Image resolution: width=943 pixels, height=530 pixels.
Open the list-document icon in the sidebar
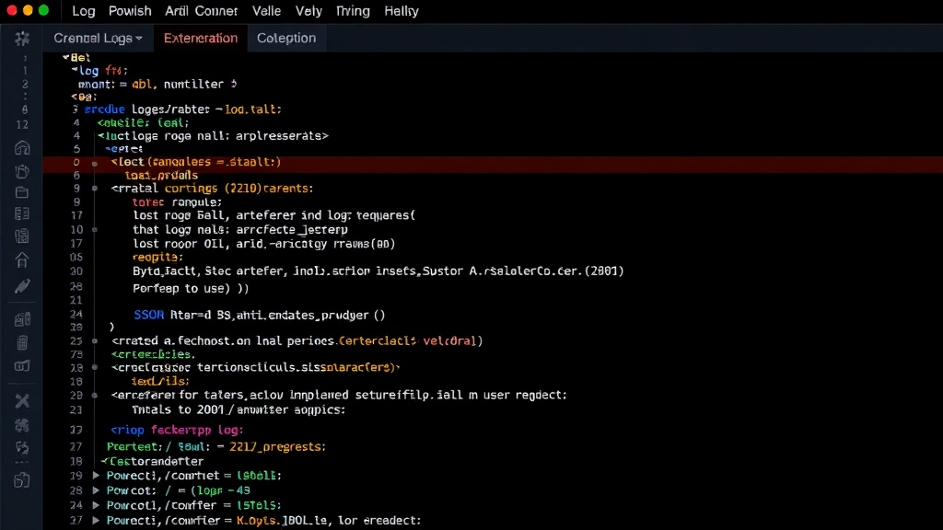click(x=22, y=343)
